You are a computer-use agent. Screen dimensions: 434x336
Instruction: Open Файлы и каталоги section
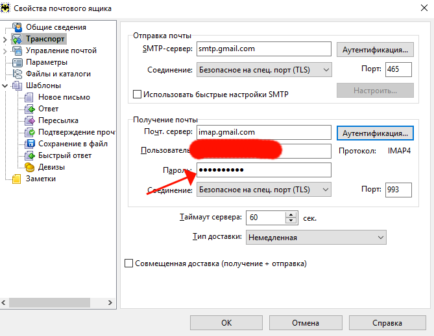pos(58,74)
